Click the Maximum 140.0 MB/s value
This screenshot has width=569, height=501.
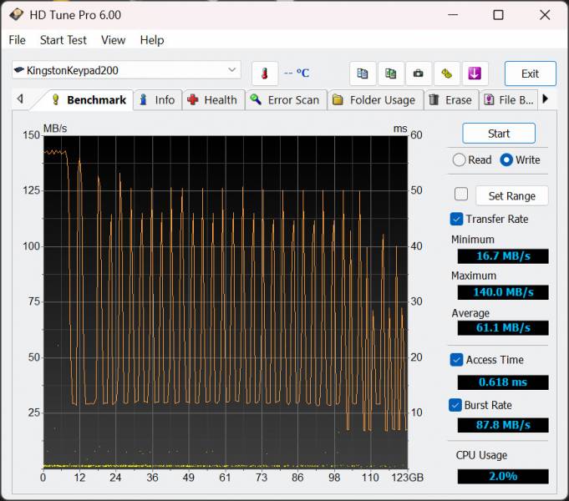pos(503,292)
